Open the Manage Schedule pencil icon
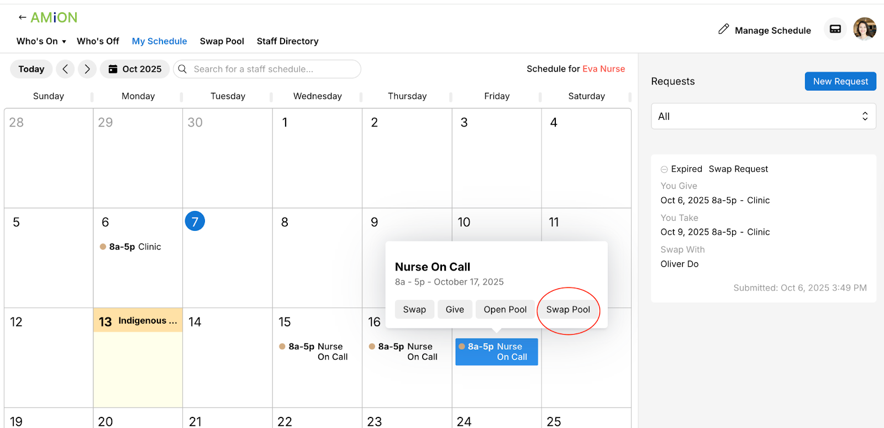 (x=723, y=29)
